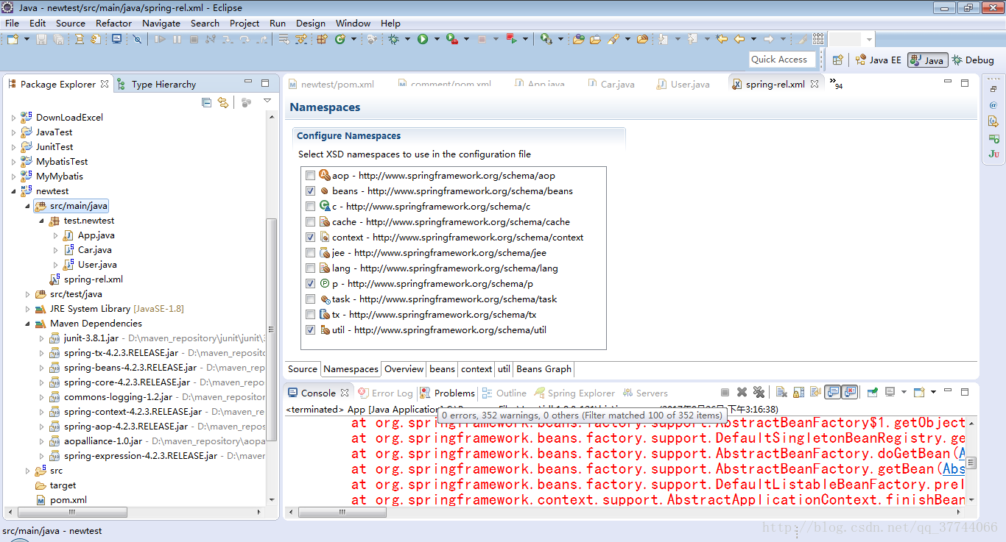This screenshot has height=542, width=1006.
Task: Click Collapse All in Package Explorer
Action: click(x=206, y=102)
